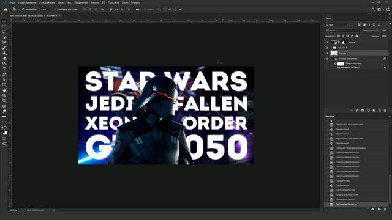Delete layer with the Layers trash icon
This screenshot has height=220, width=392.
pos(385,111)
